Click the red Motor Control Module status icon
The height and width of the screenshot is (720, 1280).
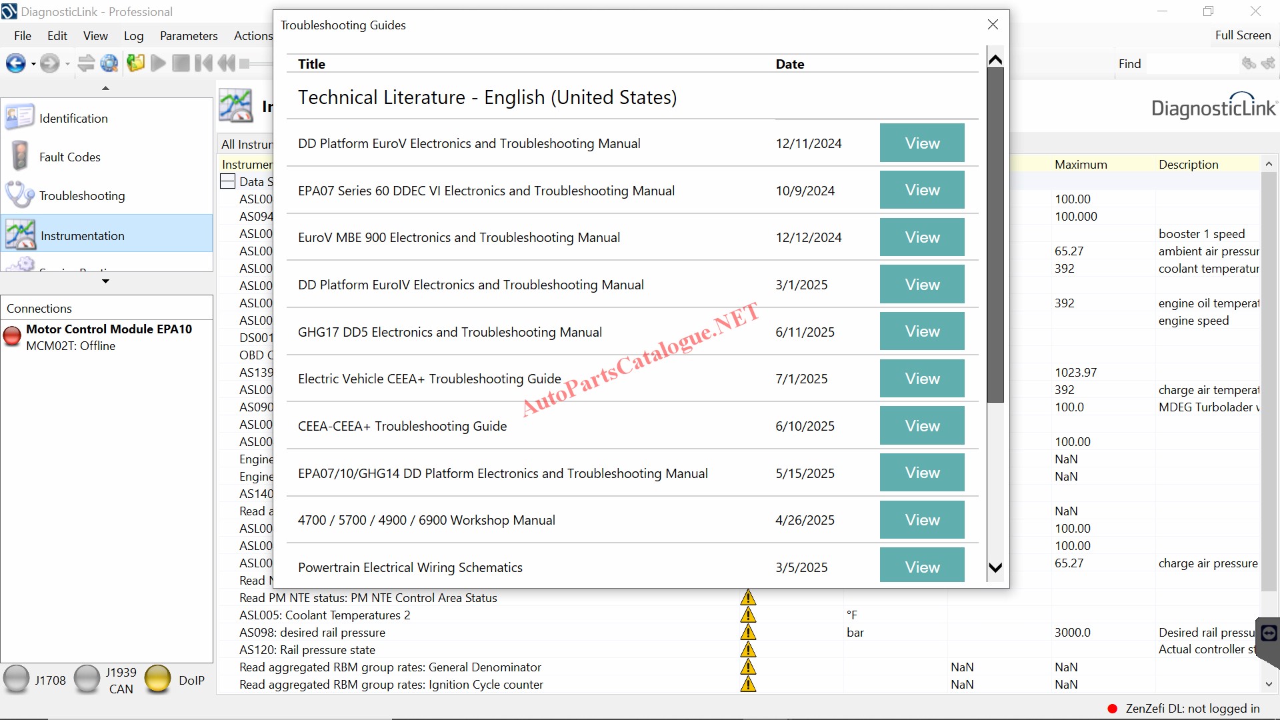coord(12,335)
